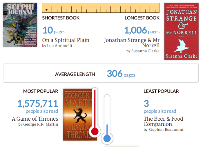Click the 10 pages shortest book number
203x147 pixels.
tap(54, 30)
